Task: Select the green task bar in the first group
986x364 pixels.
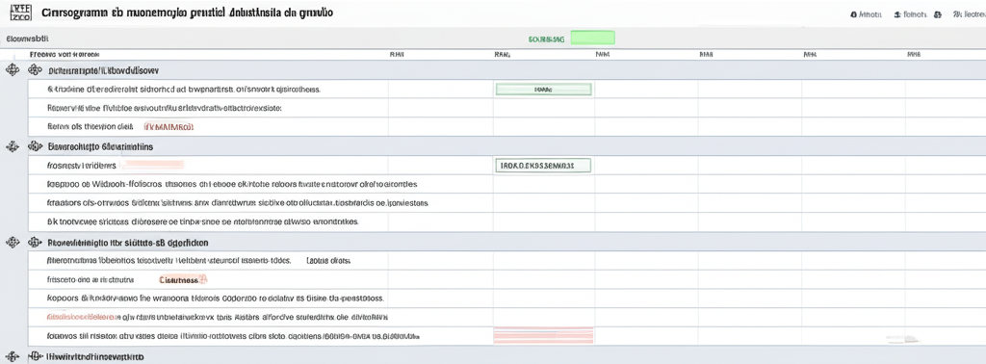Action: [x=544, y=90]
